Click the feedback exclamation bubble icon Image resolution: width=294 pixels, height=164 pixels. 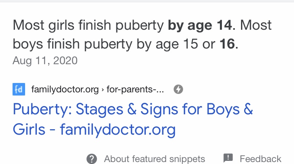(228, 158)
